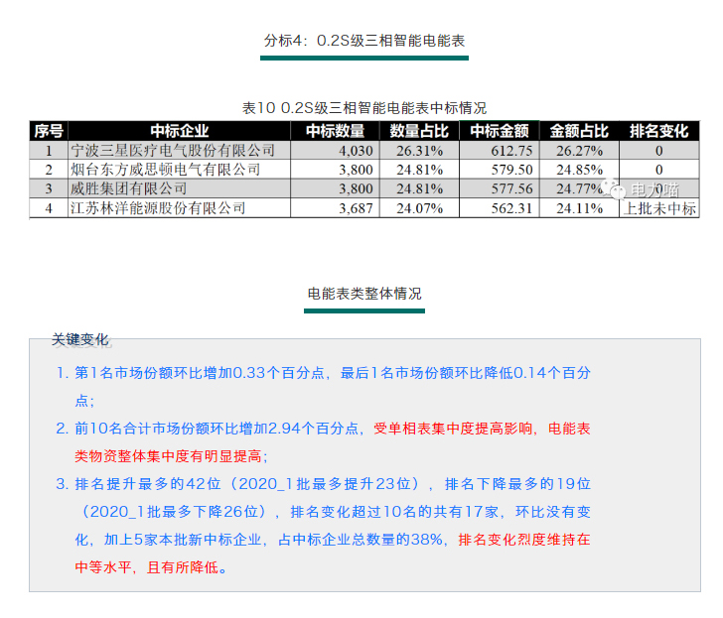Click the 宁波三星医疗电气股份有限公司 cell

point(172,151)
